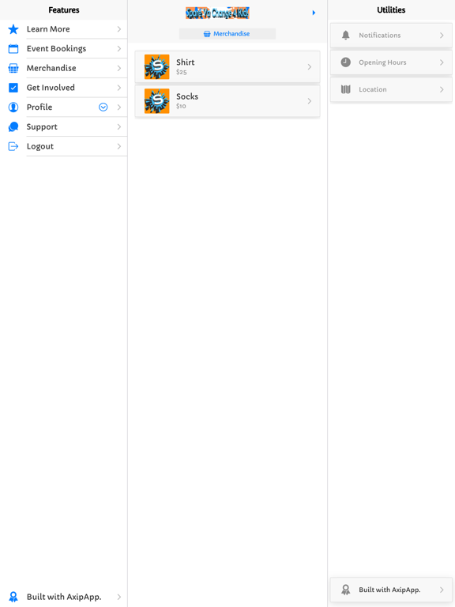Click the chat bubble icon beside Support
The height and width of the screenshot is (607, 455).
[x=13, y=126]
